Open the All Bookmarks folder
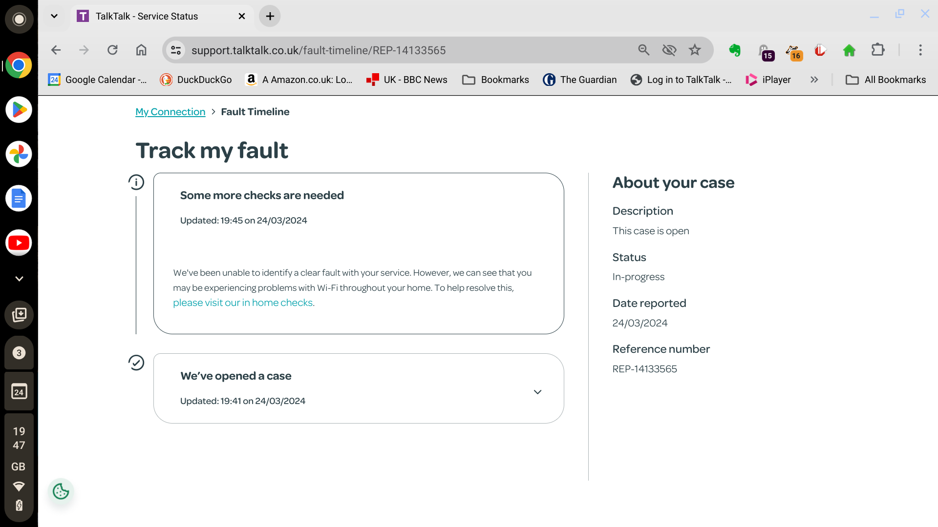This screenshot has width=938, height=527. (885, 80)
